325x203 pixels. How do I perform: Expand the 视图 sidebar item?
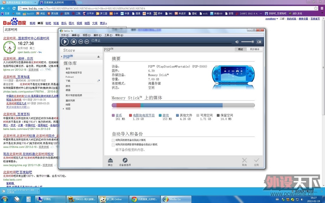point(63,109)
